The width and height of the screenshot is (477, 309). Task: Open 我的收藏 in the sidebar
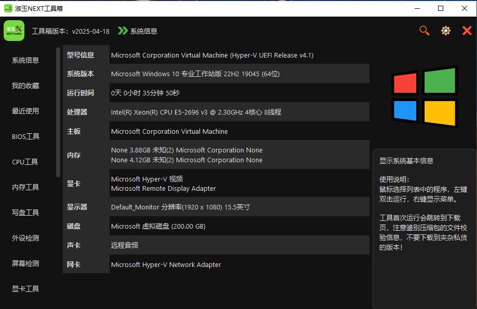(x=25, y=86)
